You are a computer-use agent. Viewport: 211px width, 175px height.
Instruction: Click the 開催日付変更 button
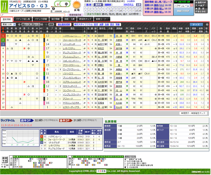tap(183, 11)
